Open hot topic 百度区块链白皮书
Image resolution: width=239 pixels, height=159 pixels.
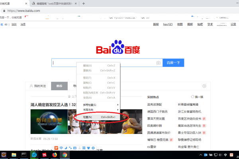tap(190, 118)
